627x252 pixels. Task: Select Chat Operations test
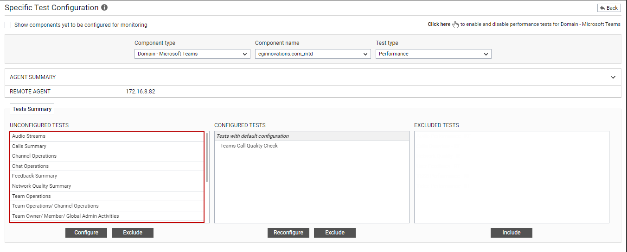click(107, 166)
